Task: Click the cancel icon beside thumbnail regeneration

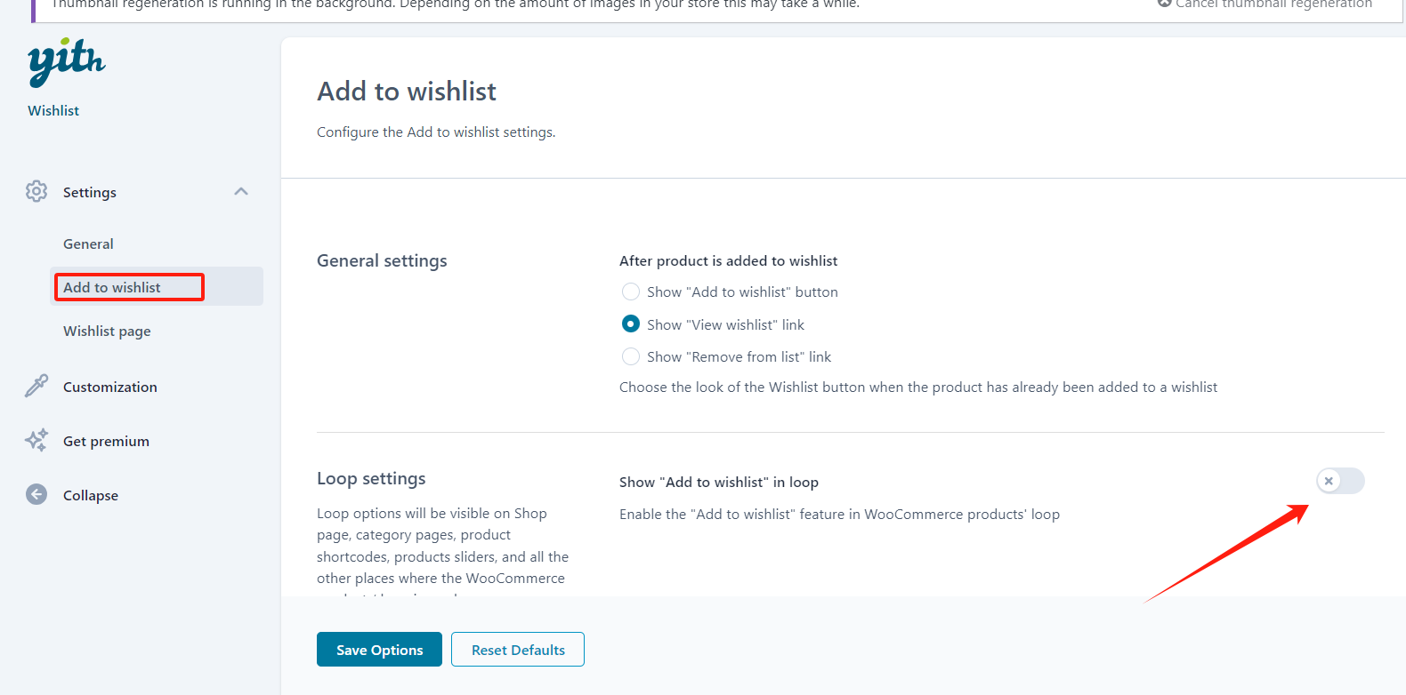Action: (x=1165, y=4)
